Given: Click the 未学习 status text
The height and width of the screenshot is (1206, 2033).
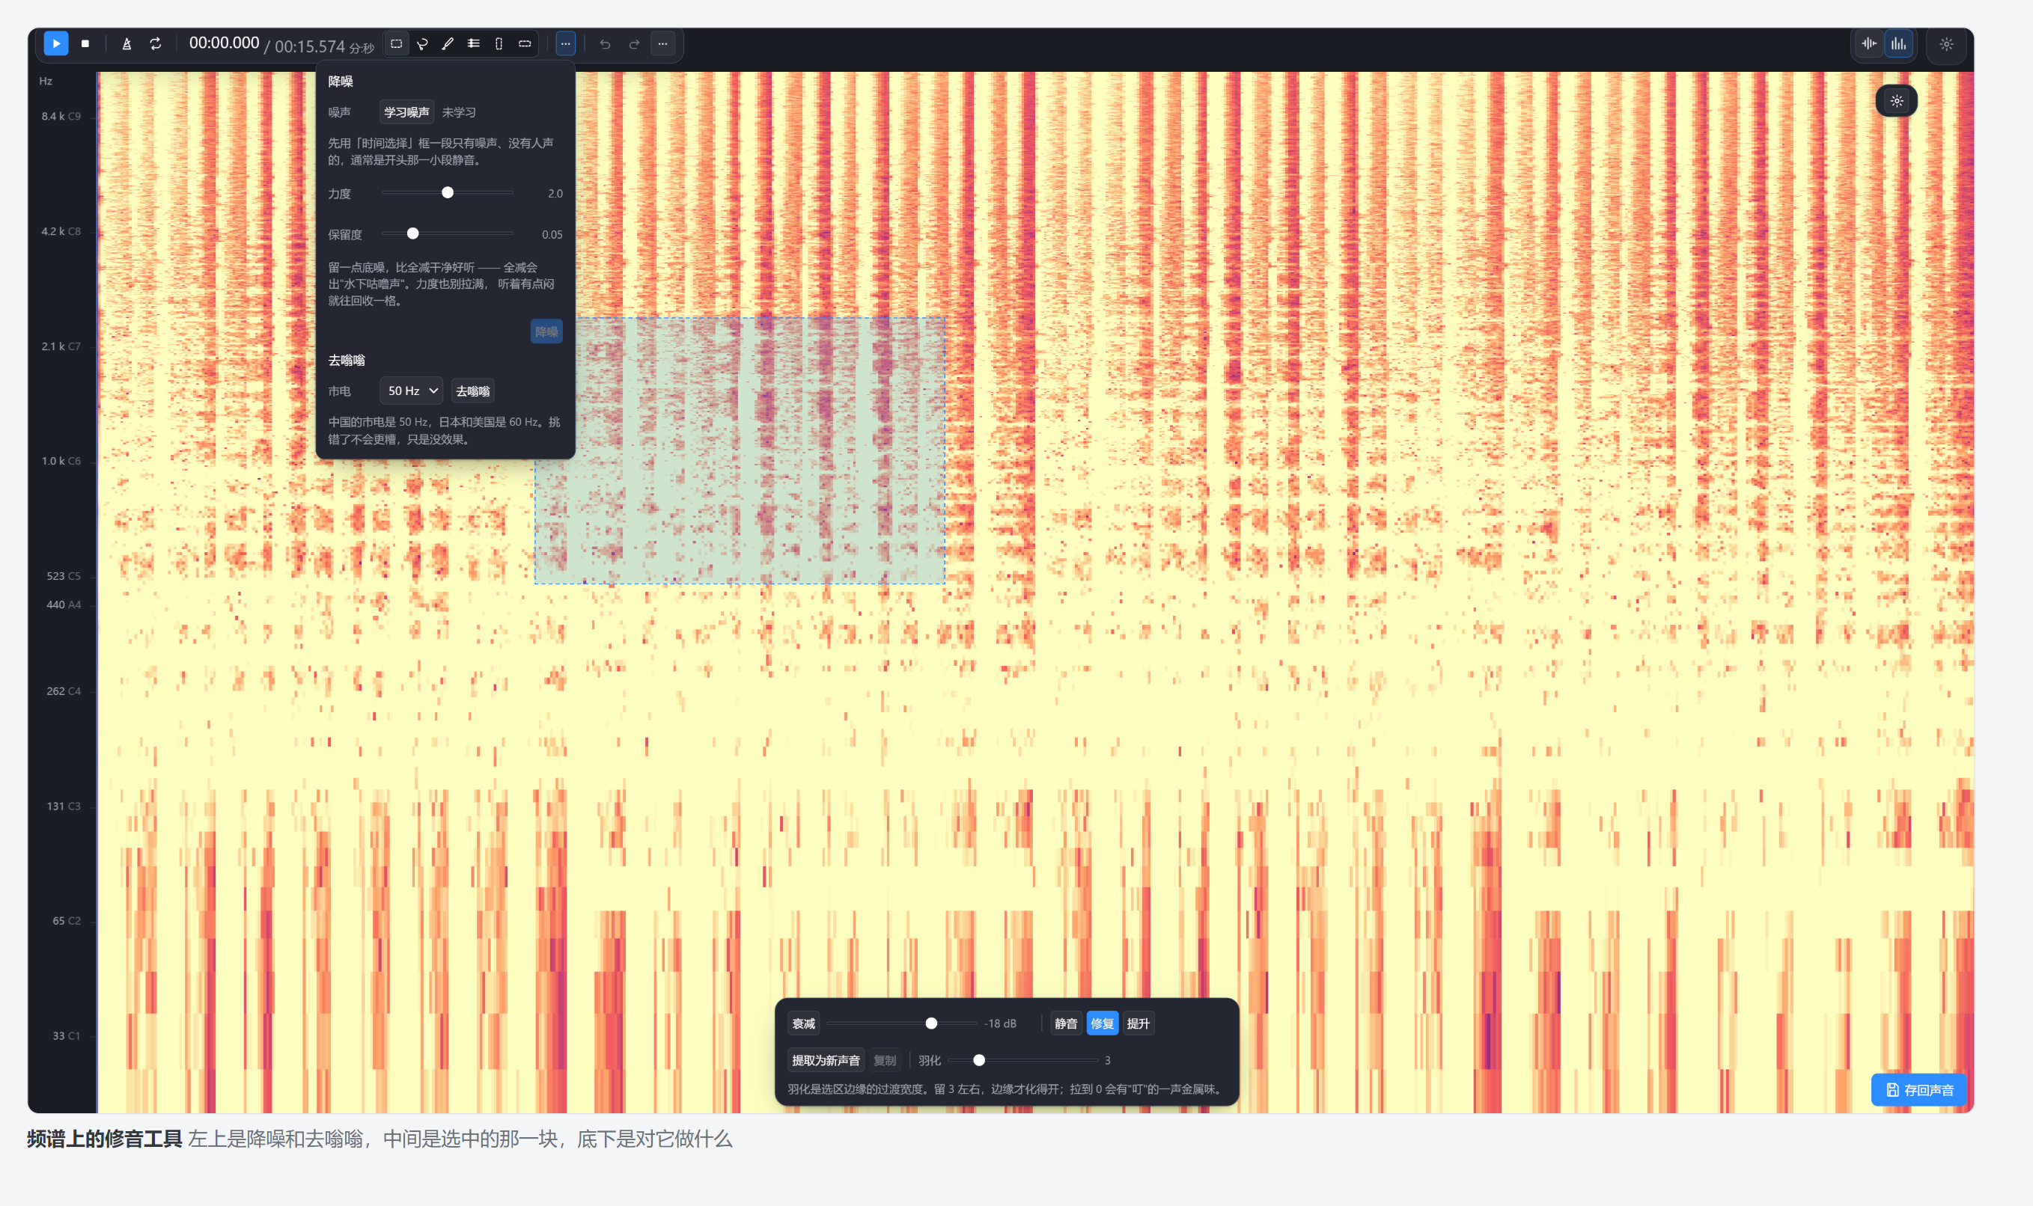Looking at the screenshot, I should tap(460, 112).
